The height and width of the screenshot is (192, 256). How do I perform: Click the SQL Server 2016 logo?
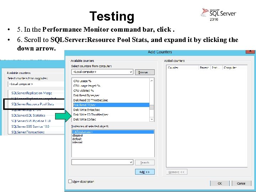pyautogui.click(x=218, y=14)
